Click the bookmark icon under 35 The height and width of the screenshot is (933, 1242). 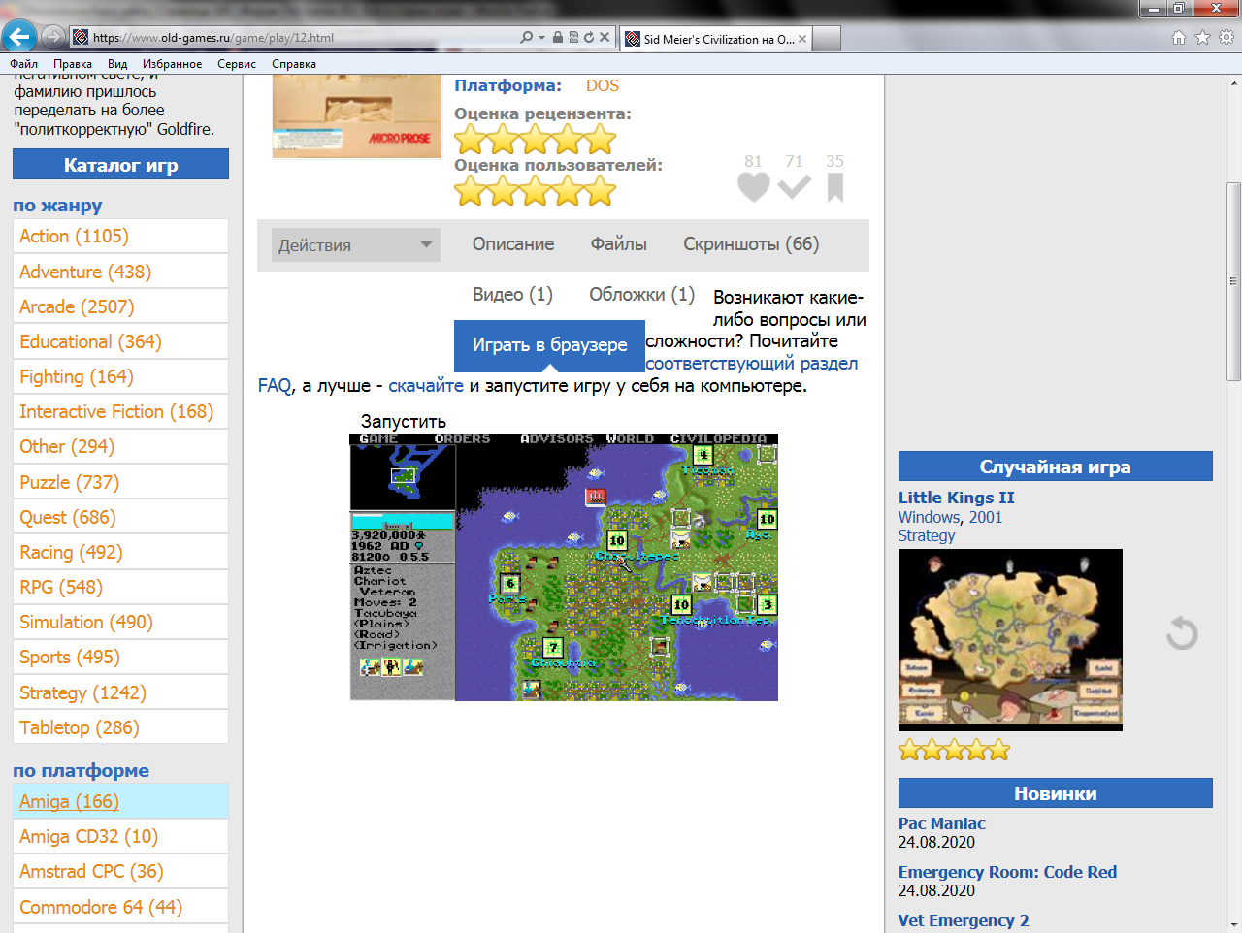pos(835,188)
